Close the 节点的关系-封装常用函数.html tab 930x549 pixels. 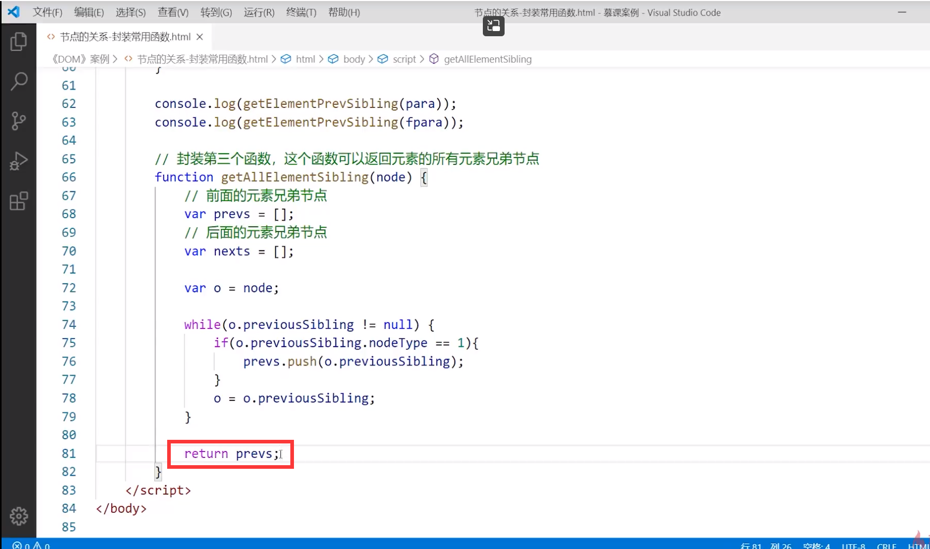pos(200,37)
